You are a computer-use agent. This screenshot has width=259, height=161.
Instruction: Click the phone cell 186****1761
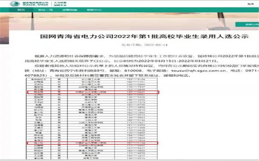click(136, 82)
